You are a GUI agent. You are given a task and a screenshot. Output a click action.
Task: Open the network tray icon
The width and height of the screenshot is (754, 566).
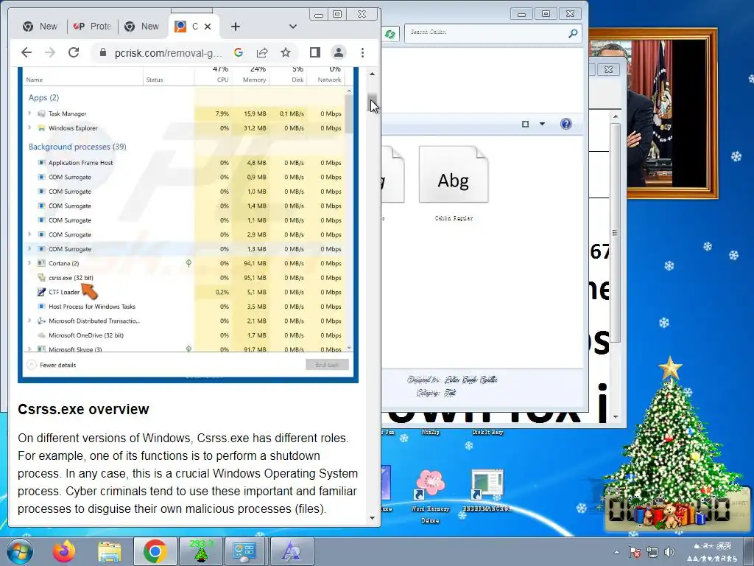pyautogui.click(x=652, y=552)
